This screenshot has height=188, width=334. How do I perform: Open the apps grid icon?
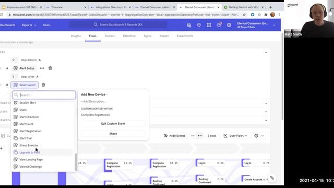[x=209, y=25]
